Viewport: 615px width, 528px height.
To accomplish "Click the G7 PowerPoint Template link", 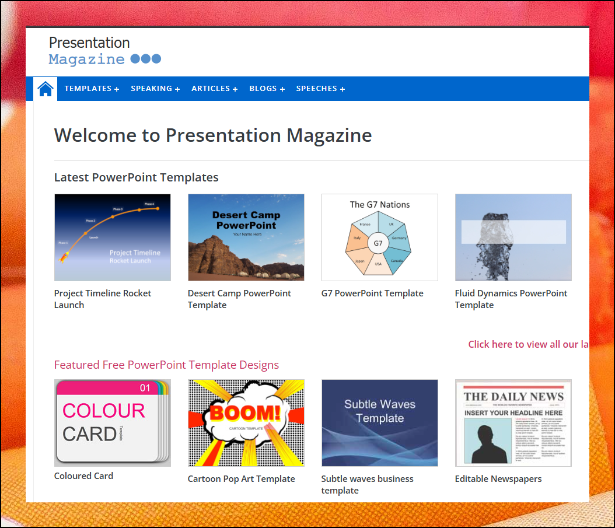I will [x=372, y=293].
